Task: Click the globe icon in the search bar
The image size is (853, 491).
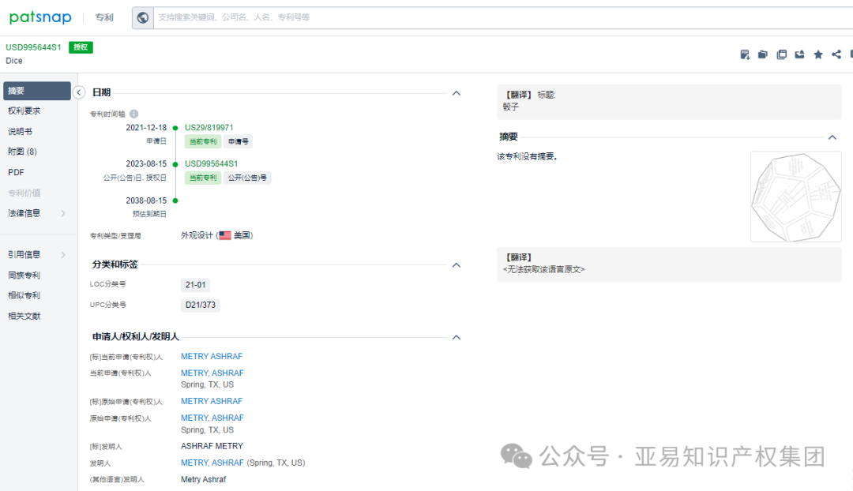Action: pos(142,17)
